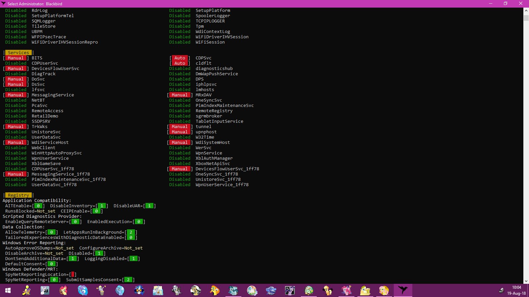Select the 'diagnosticshub' service name

tap(214, 68)
